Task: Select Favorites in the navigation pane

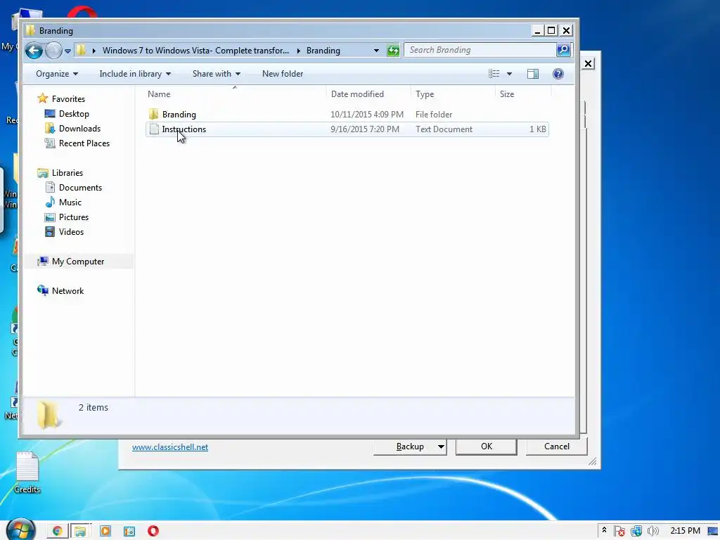Action: coord(68,98)
